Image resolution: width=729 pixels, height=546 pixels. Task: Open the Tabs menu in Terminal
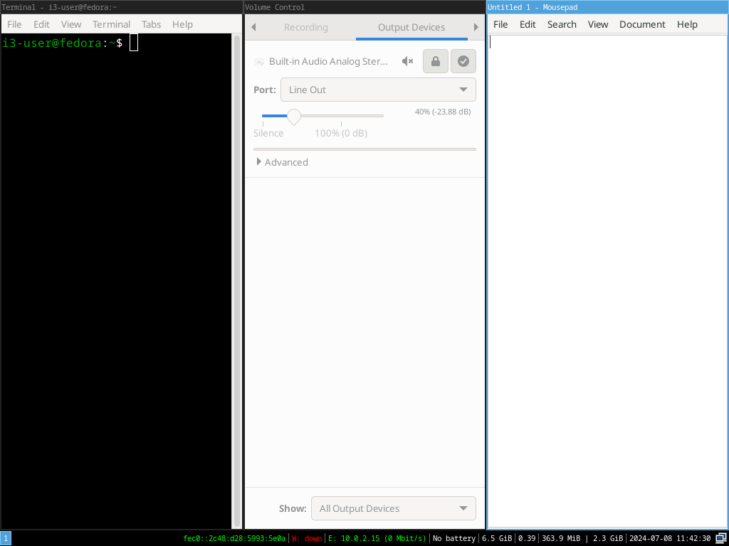click(x=151, y=24)
